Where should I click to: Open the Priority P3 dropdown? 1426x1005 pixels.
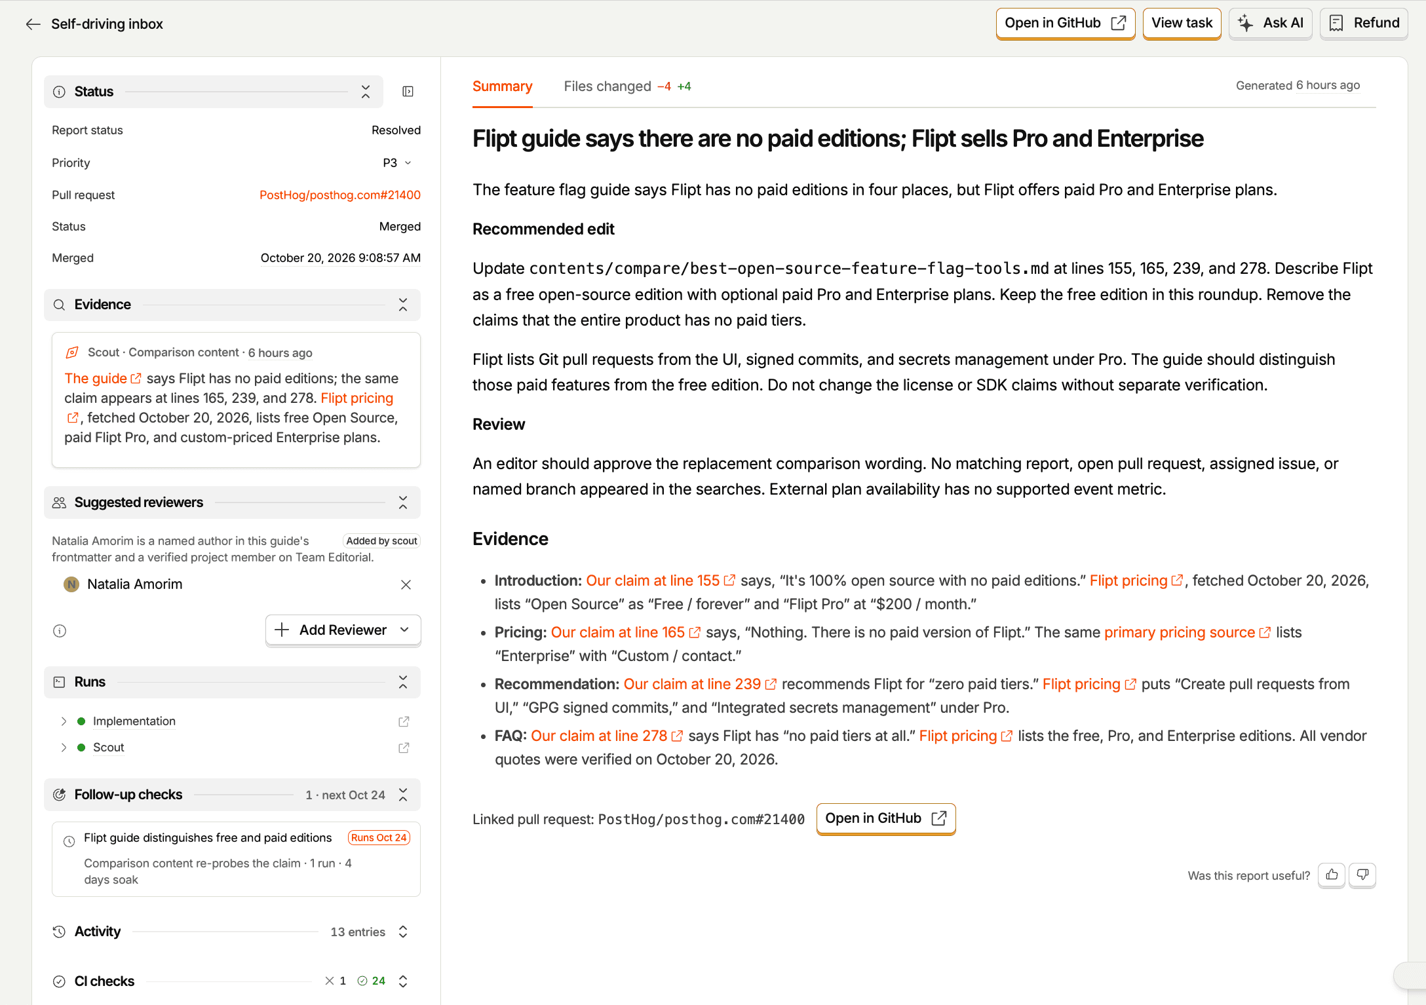(x=397, y=163)
